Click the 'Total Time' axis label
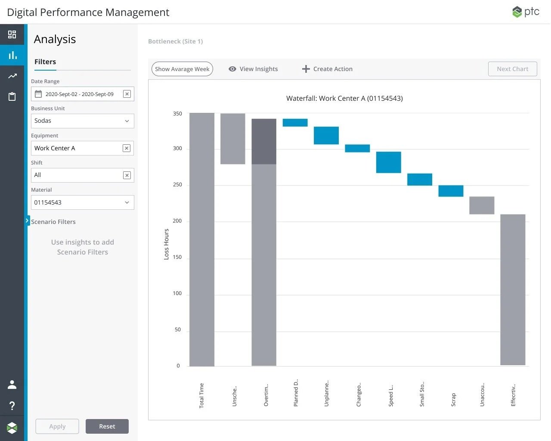 click(x=201, y=395)
